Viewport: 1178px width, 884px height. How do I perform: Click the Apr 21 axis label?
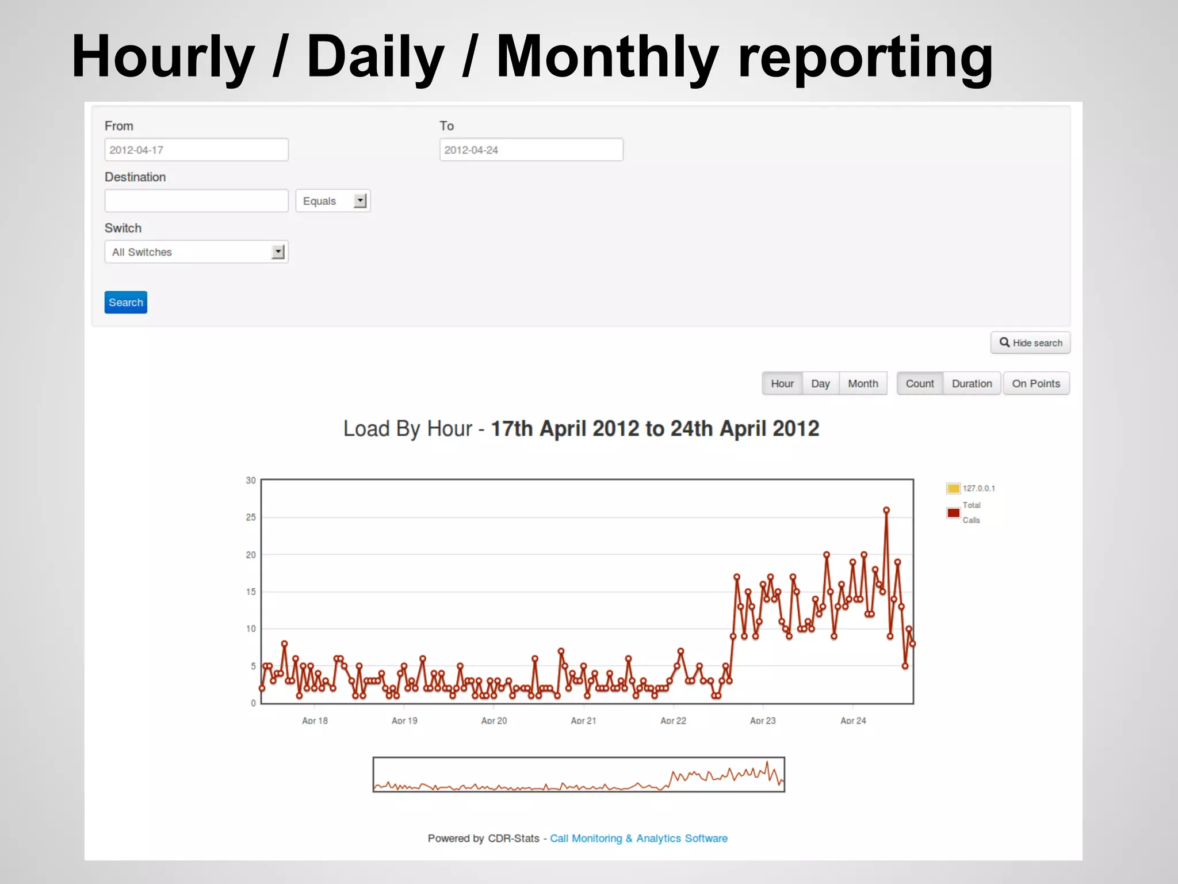pos(583,721)
